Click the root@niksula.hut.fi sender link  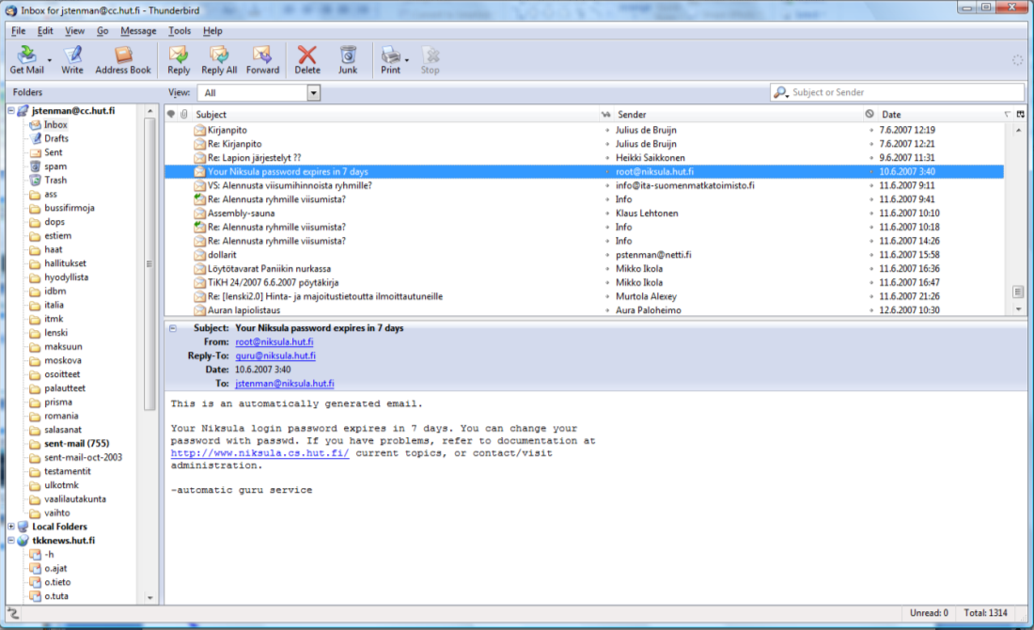[x=274, y=341]
